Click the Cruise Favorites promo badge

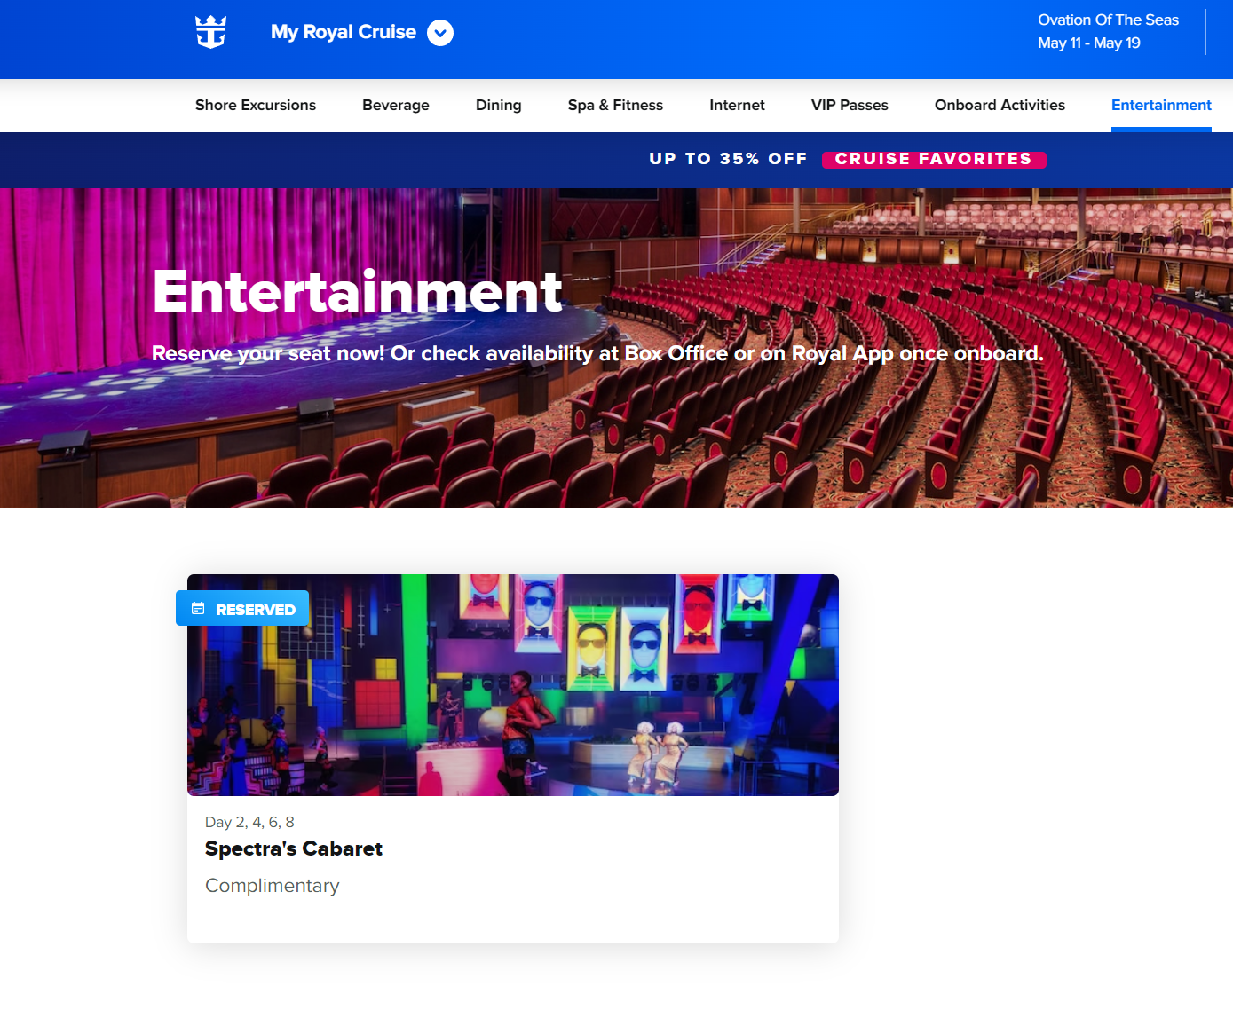point(934,159)
